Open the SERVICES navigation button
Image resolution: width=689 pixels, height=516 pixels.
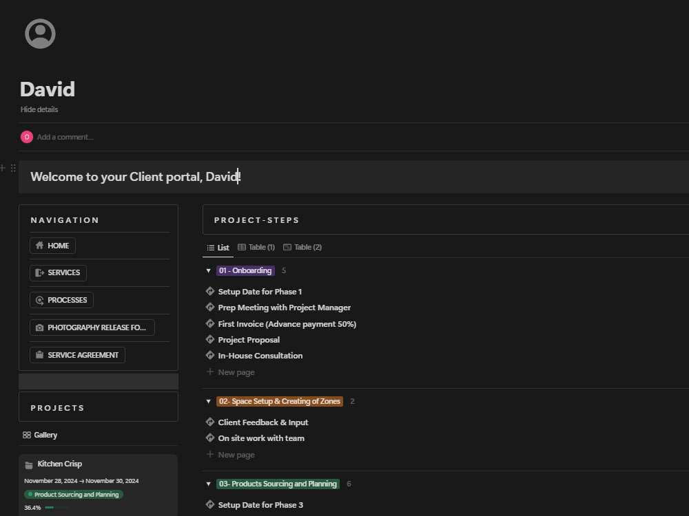click(x=58, y=273)
